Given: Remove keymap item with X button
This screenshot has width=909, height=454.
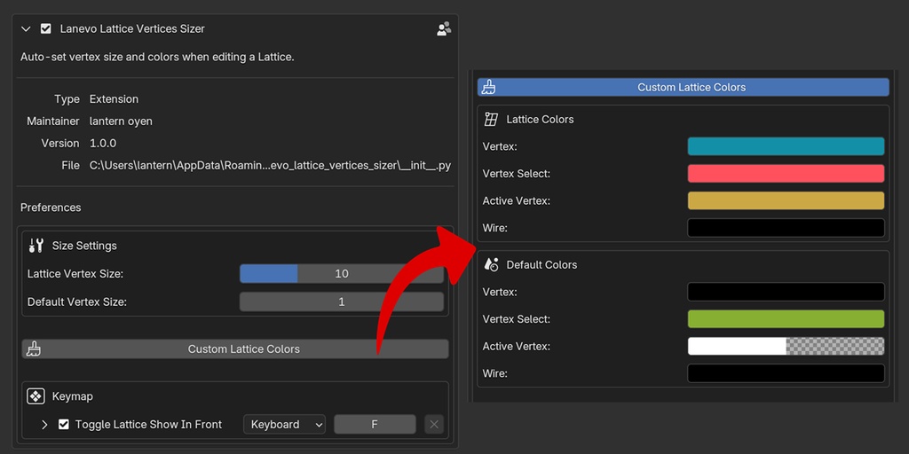Looking at the screenshot, I should coord(433,425).
